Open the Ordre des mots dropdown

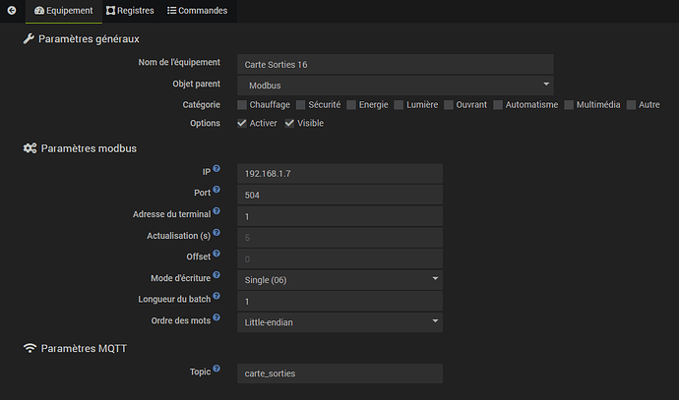coord(339,320)
